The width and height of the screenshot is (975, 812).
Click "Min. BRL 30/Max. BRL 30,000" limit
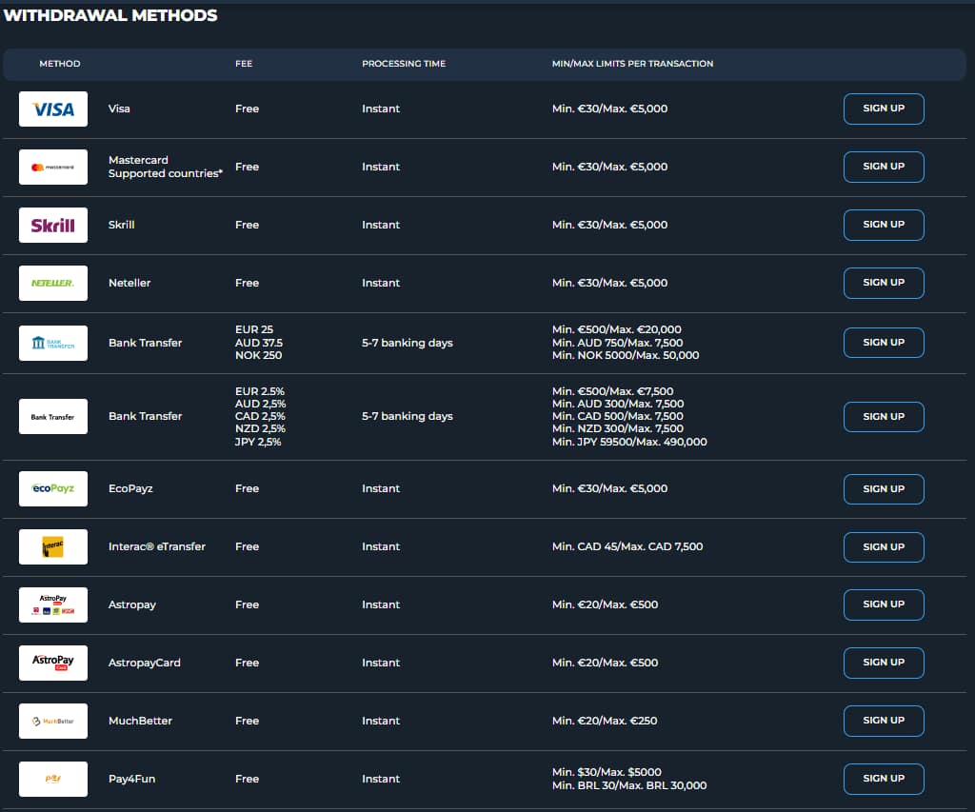[x=629, y=786]
